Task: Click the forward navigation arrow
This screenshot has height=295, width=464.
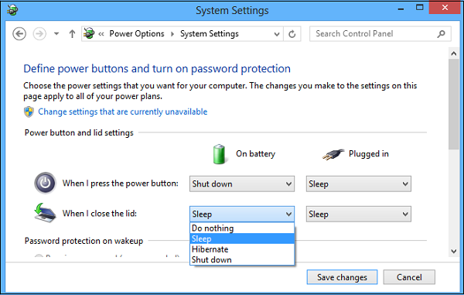Action: 39,34
